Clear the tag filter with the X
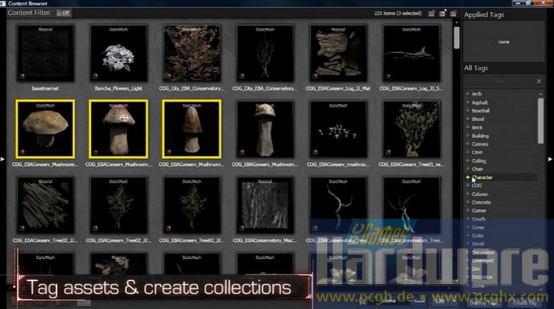Image resolution: width=554 pixels, height=309 pixels. coord(539,81)
